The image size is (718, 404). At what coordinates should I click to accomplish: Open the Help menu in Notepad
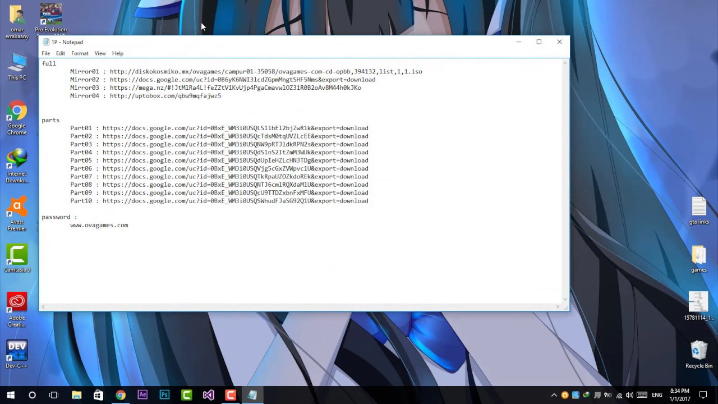(118, 53)
